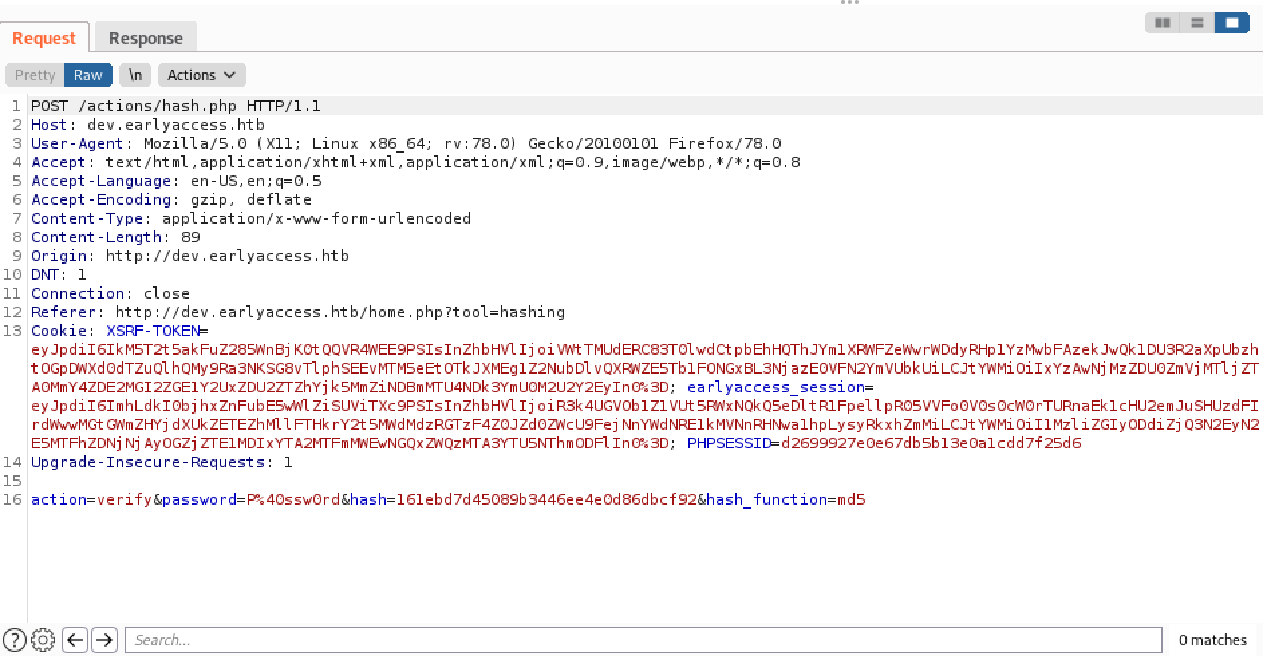1263x656 pixels.
Task: Click the hash_function=md5 parameter
Action: tap(786, 499)
